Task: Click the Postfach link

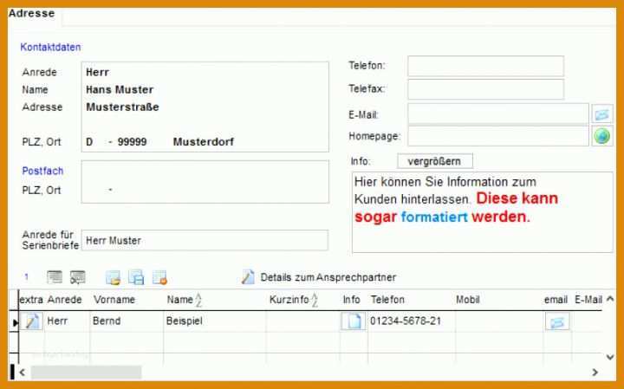Action: 42,171
